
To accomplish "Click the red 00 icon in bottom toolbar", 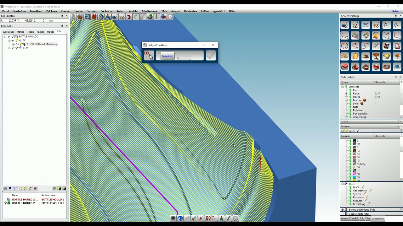I will click(x=208, y=218).
